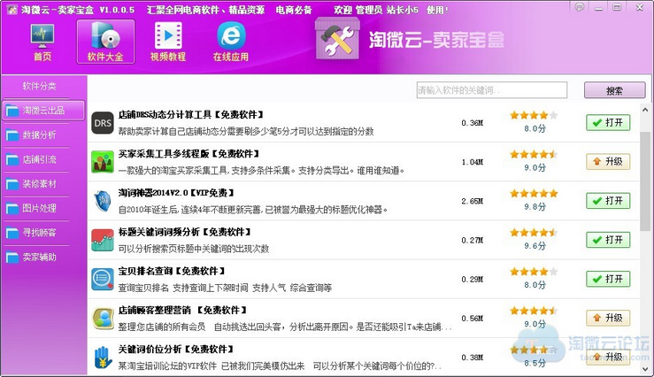The height and width of the screenshot is (377, 654).
Task: Open 标题关键词词频分析 with 打开 button
Action: [608, 240]
